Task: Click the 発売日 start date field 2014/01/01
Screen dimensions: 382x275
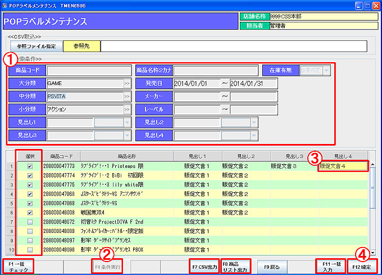Action: (197, 83)
